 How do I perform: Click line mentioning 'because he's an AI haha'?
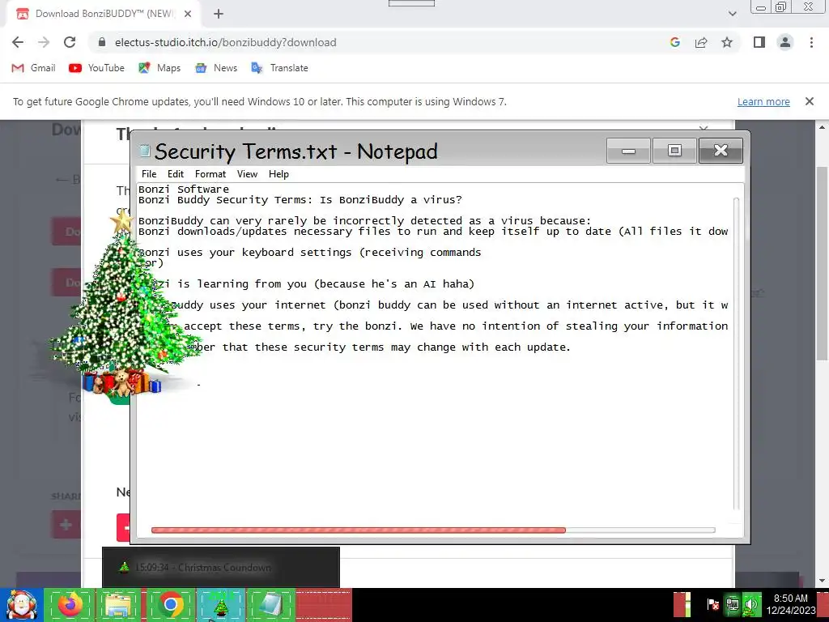[x=307, y=283]
